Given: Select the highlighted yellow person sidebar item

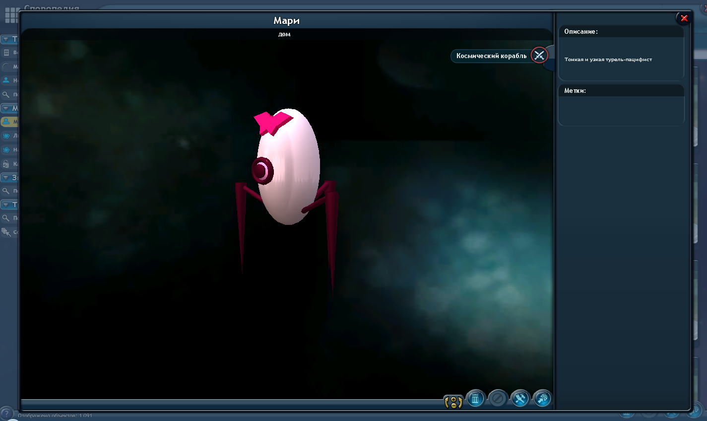Looking at the screenshot, I should (x=9, y=121).
